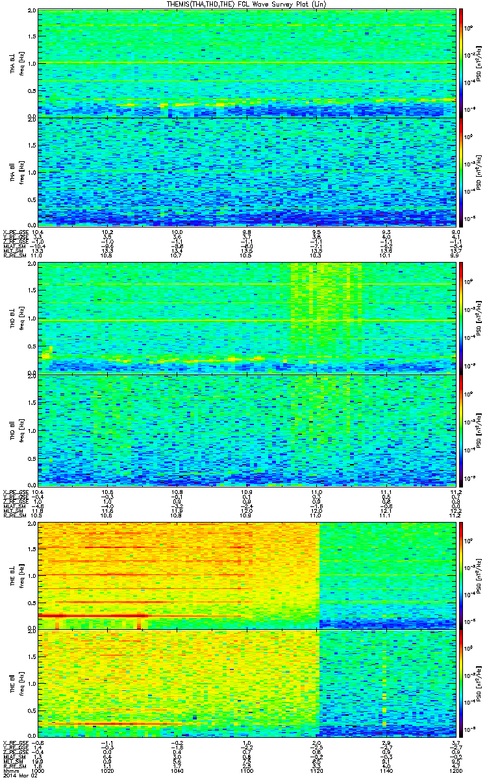This screenshot has width=487, height=780.
Task: Click the 1000 time tick label
Action: (38, 772)
